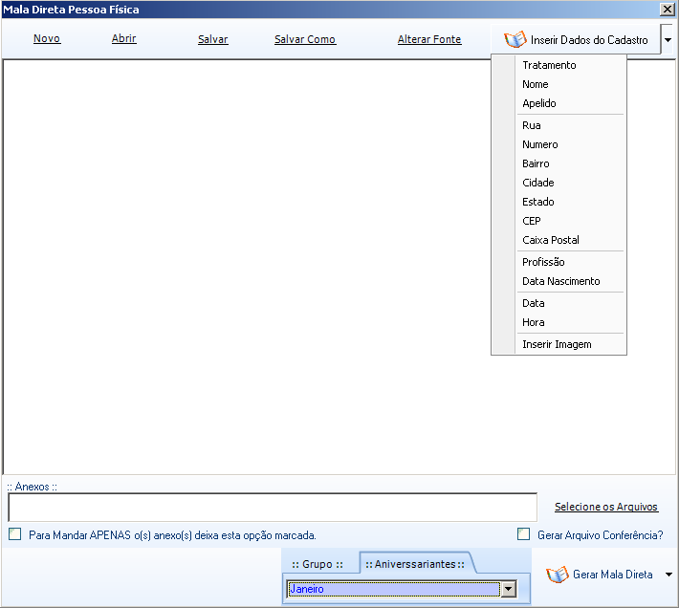Pick the CEP menu entry
679x608 pixels.
point(532,221)
